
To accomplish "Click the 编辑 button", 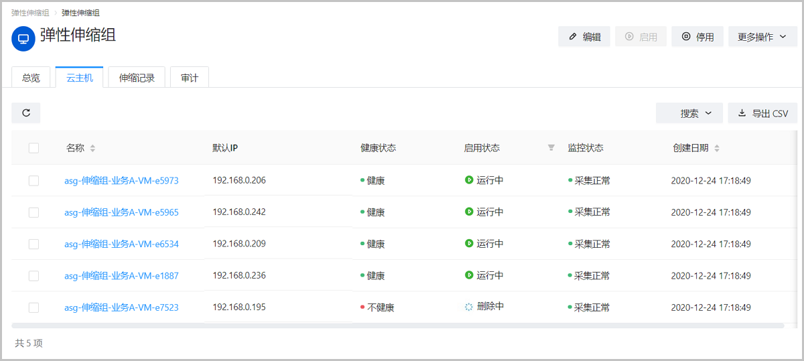I will pyautogui.click(x=584, y=37).
